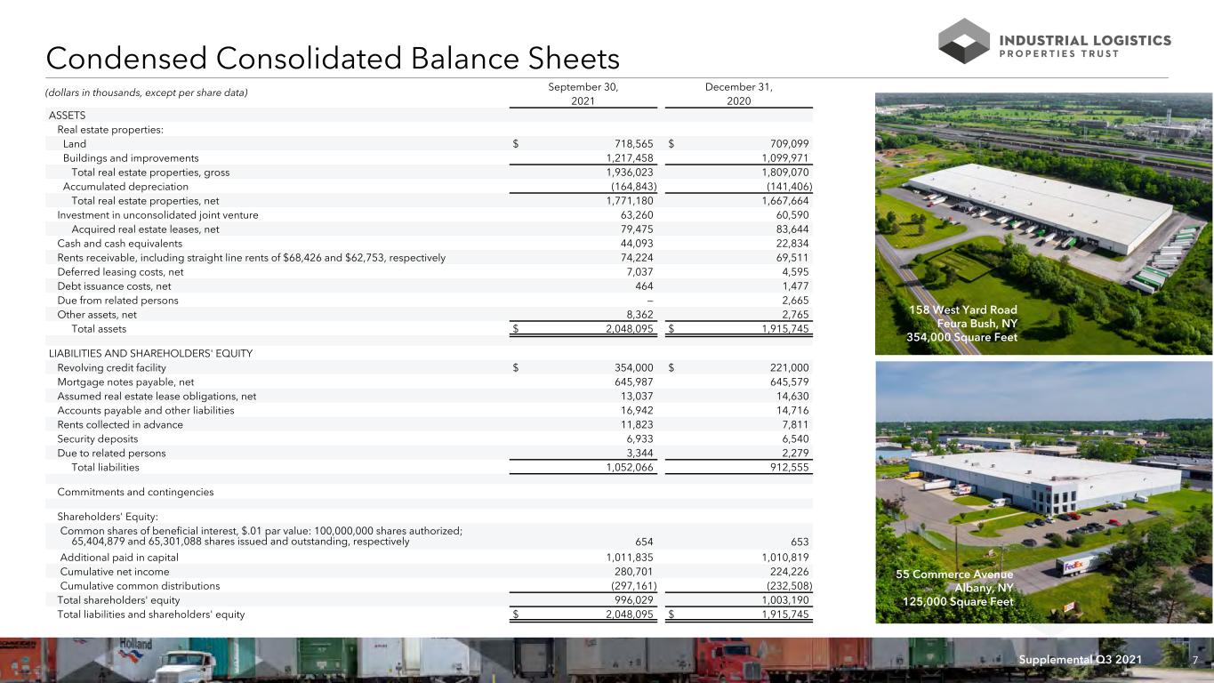This screenshot has height=683, width=1214.
Task: Select the Accumulated depreciation row label
Action: pos(125,187)
